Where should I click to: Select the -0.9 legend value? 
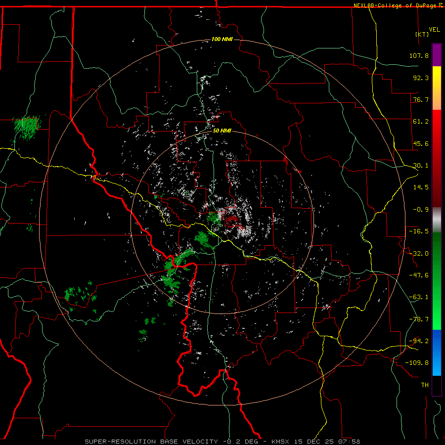tap(421, 210)
